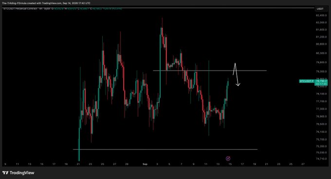The height and width of the screenshot is (179, 331).
Task: Click the 80,300.0 price axis label
Action: pyautogui.click(x=321, y=53)
